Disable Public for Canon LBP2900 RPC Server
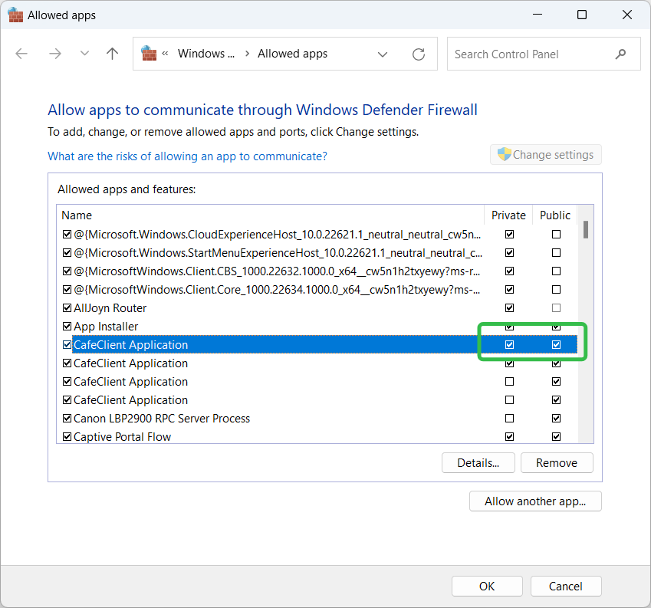The image size is (651, 608). coord(557,419)
